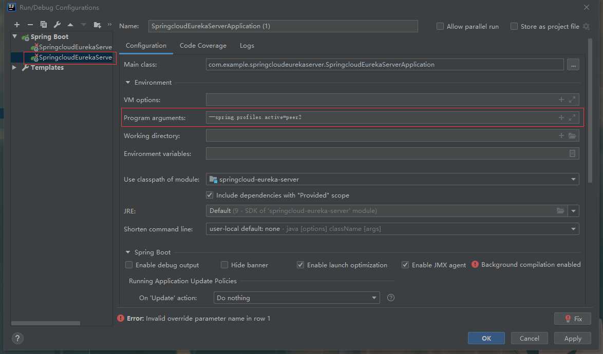The image size is (603, 354).
Task: Expand the VM options field editor
Action: tap(572, 100)
